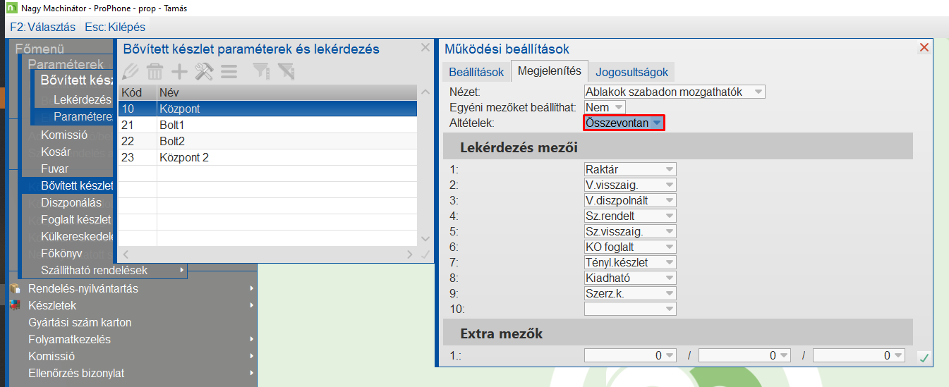This screenshot has height=387, width=949.
Task: Click the Lekérdezés submenu item
Action: (82, 99)
